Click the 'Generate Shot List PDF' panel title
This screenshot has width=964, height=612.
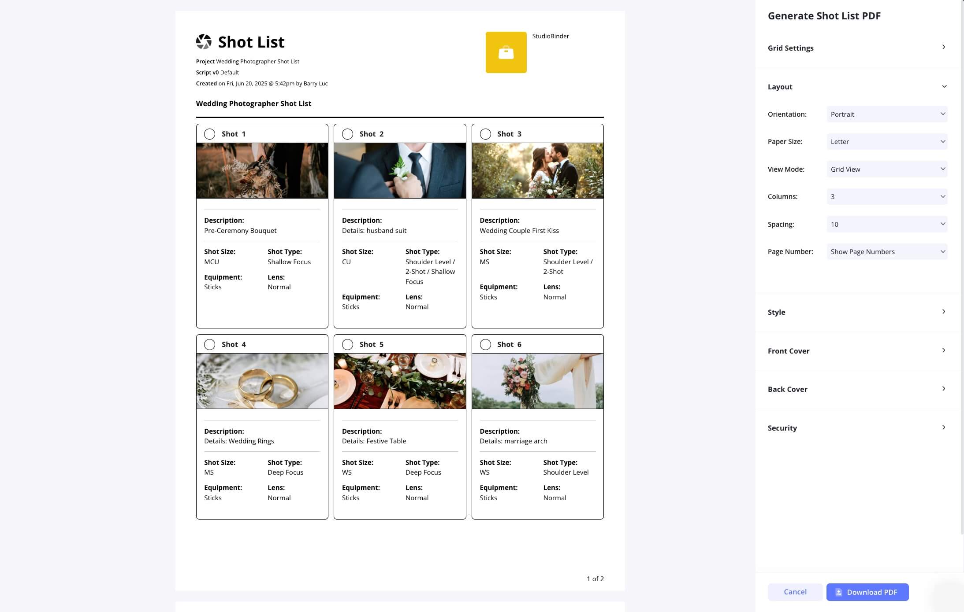point(824,16)
